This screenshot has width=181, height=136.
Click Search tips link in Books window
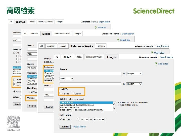(x=125, y=40)
